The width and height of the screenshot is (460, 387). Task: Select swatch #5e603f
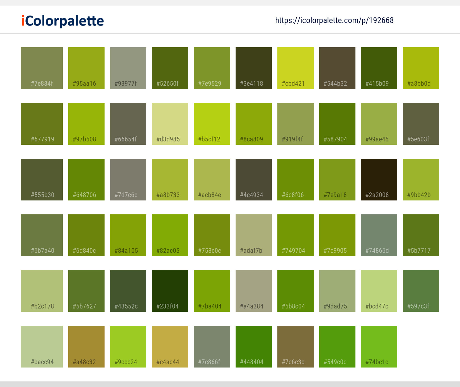(x=421, y=124)
